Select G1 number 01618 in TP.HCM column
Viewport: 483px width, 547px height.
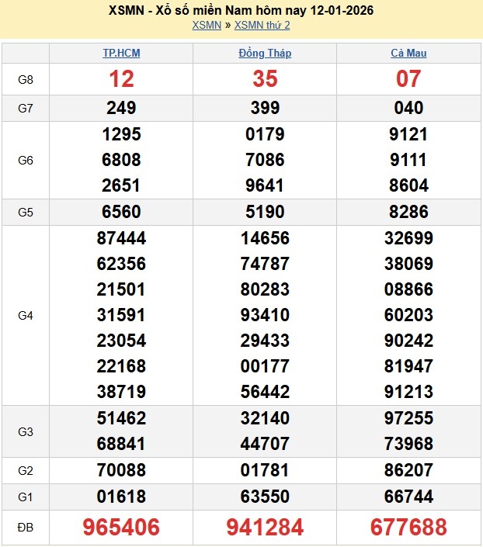[x=121, y=497]
